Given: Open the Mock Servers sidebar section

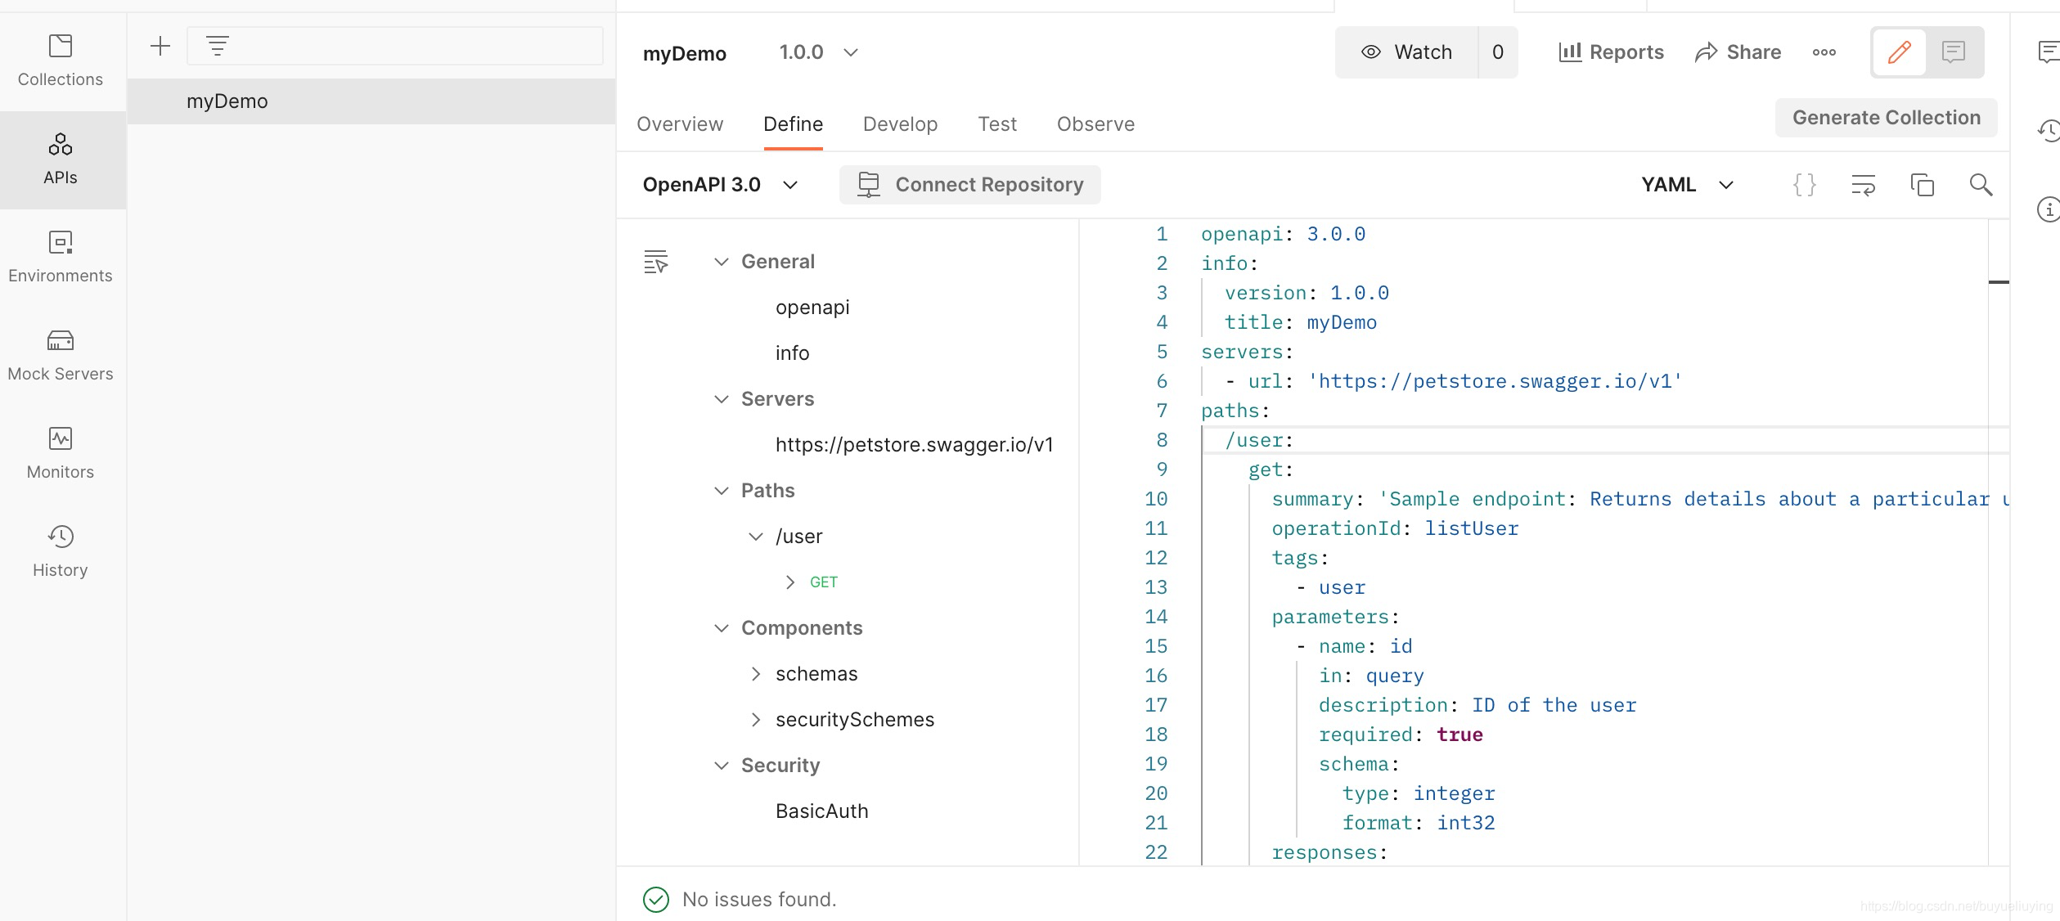Looking at the screenshot, I should click(x=61, y=356).
